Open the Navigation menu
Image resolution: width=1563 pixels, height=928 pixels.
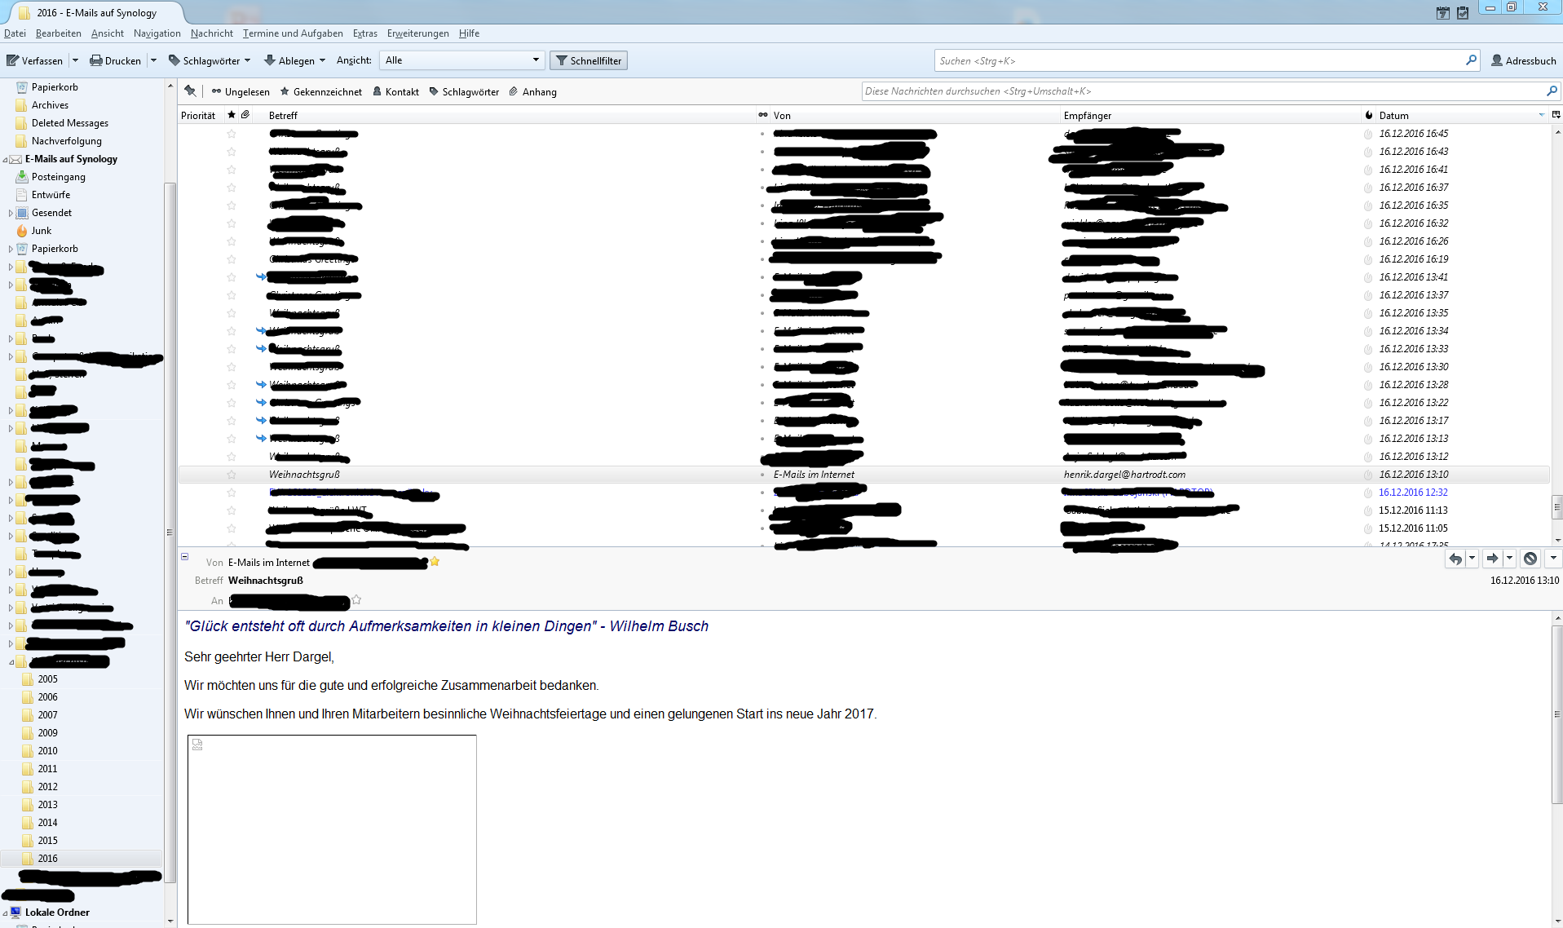157,33
